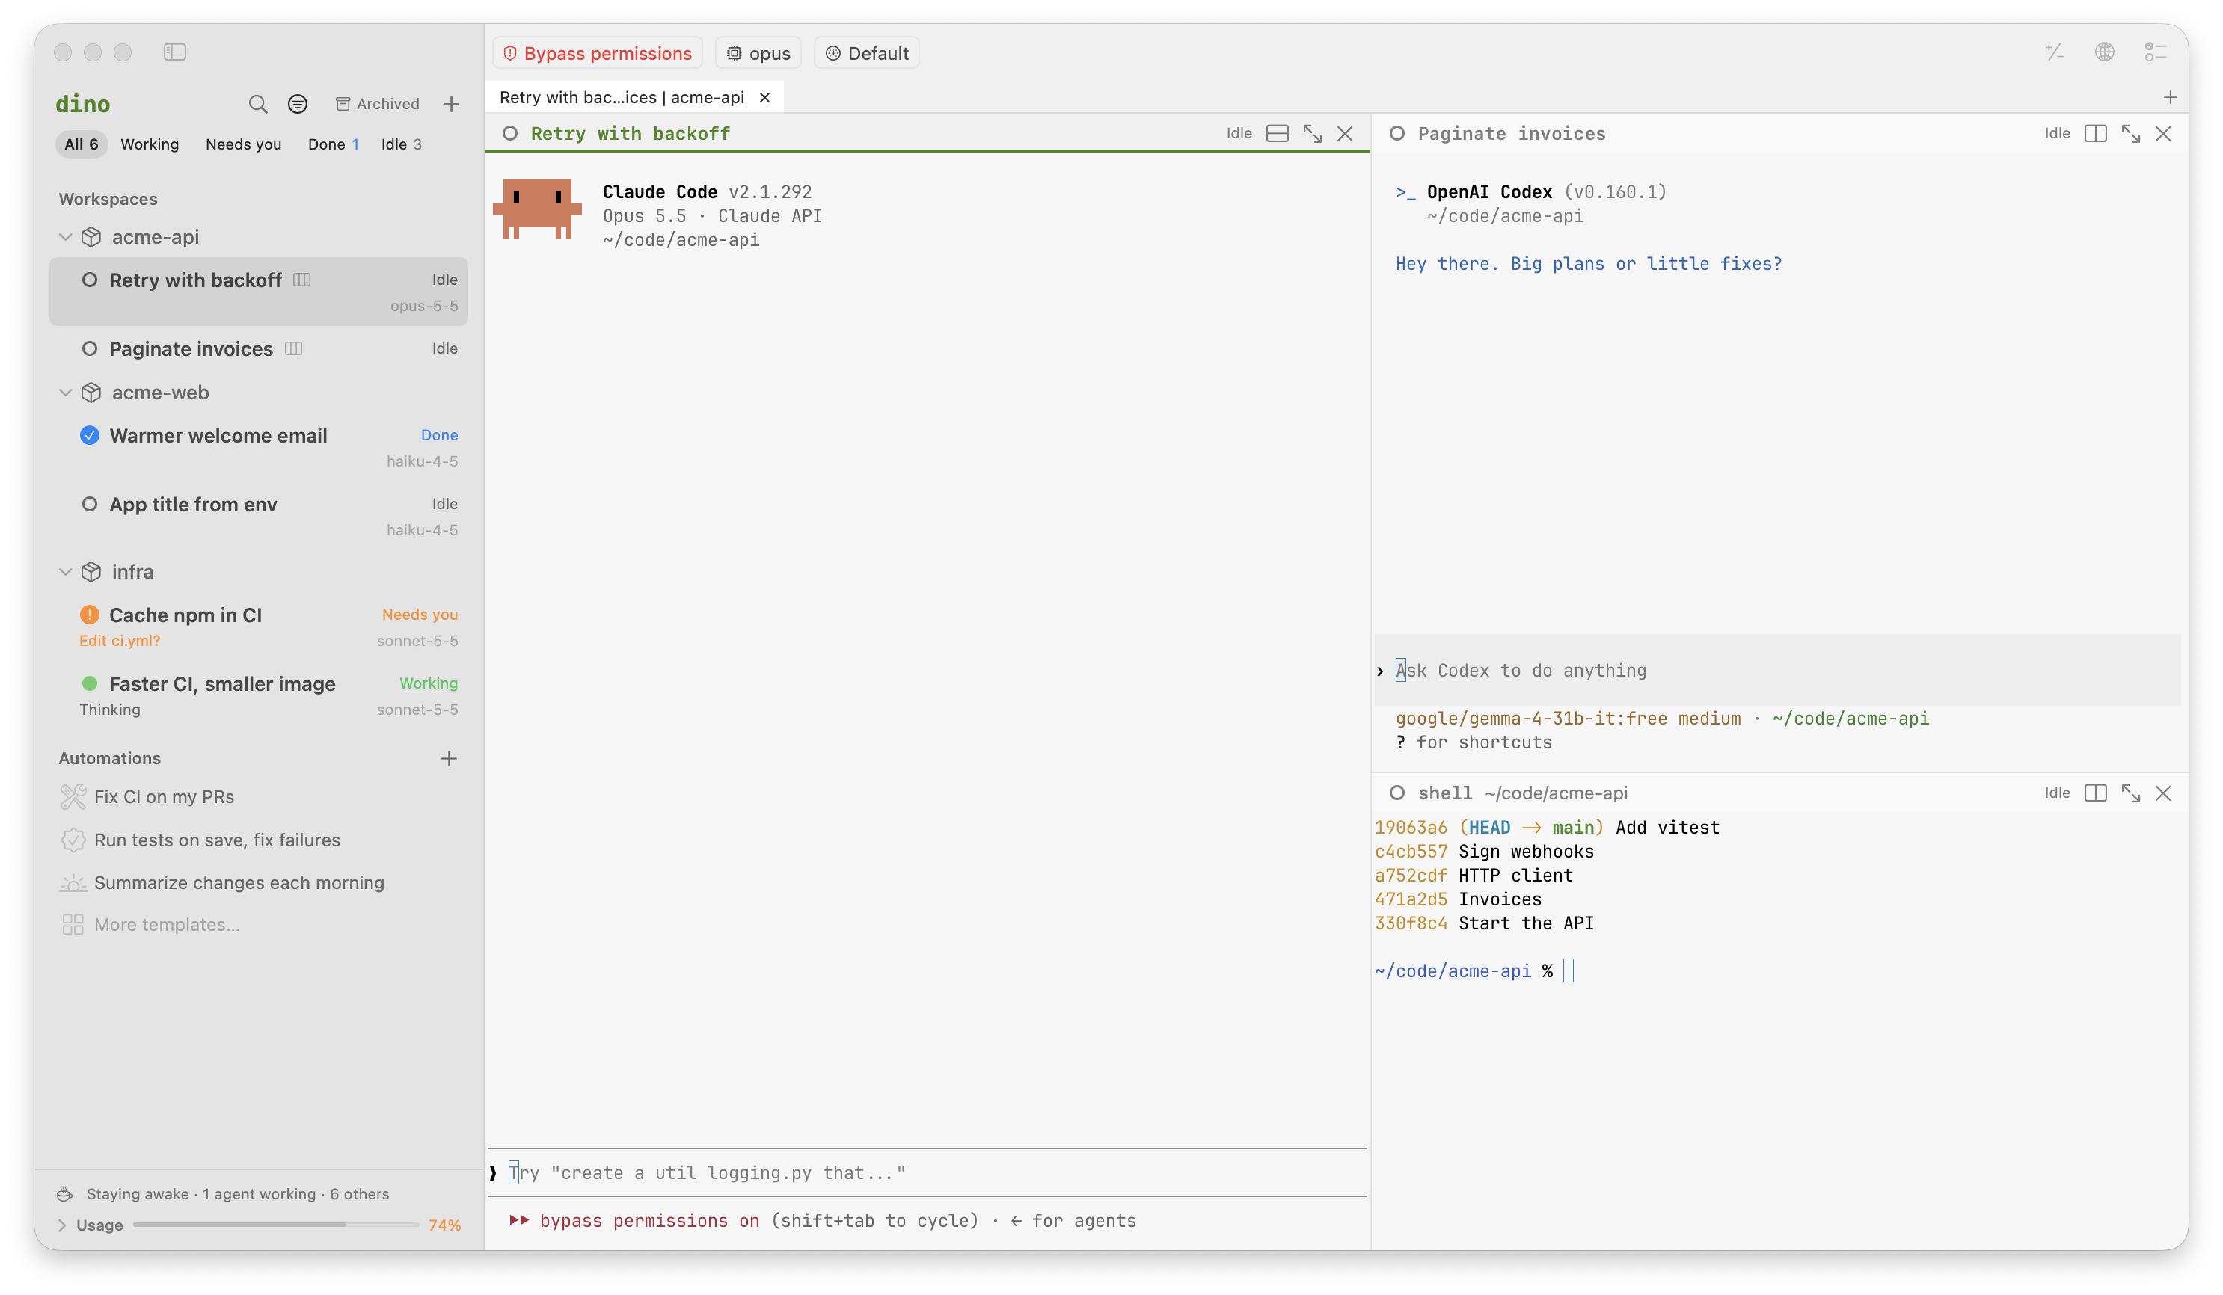Click the Usage progress bar
This screenshot has height=1295, width=2223.
click(x=275, y=1225)
